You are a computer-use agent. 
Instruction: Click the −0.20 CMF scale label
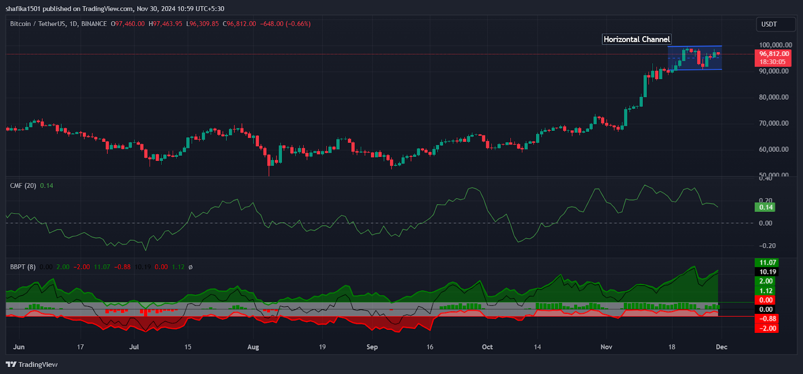767,246
